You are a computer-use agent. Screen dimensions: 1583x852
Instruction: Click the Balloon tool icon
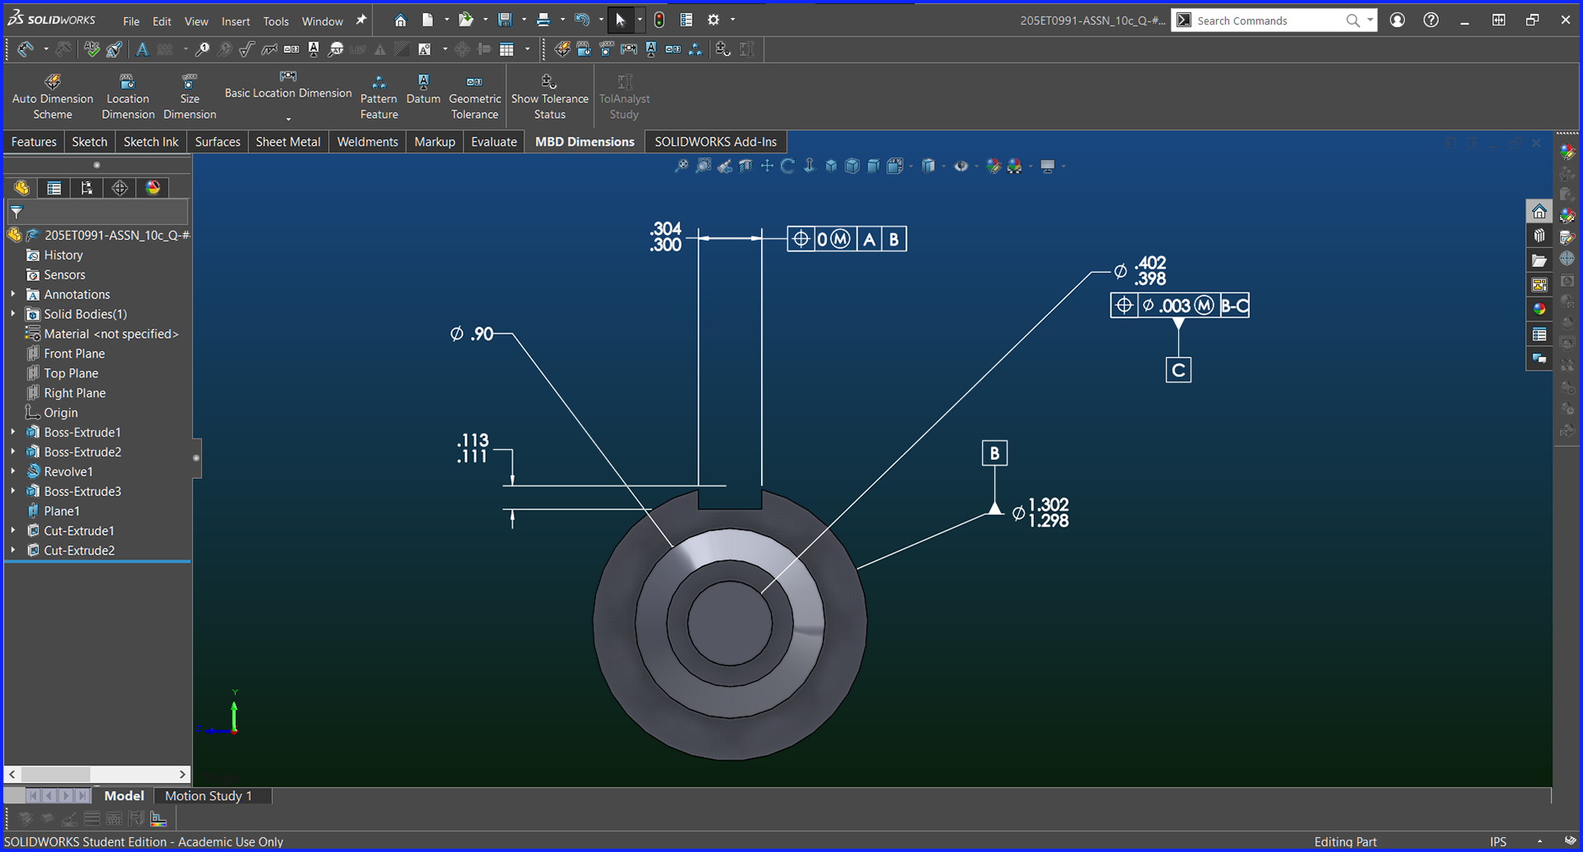[x=202, y=49]
